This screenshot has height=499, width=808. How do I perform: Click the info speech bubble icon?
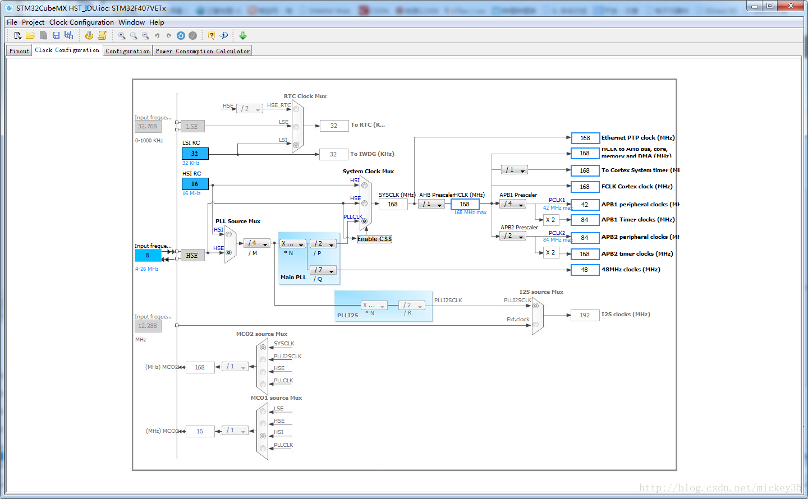(x=224, y=35)
